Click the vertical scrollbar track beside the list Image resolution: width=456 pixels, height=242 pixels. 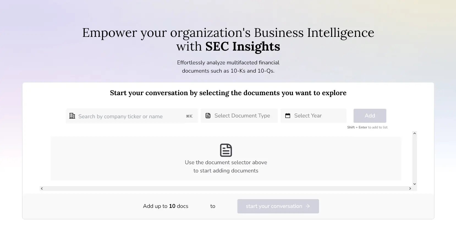[414, 159]
